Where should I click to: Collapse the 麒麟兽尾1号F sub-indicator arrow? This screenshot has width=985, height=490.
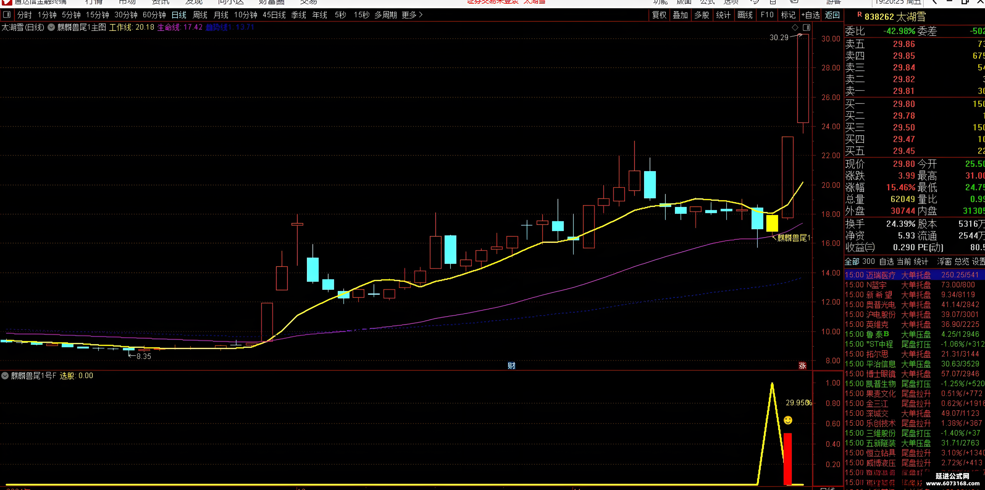pyautogui.click(x=5, y=376)
